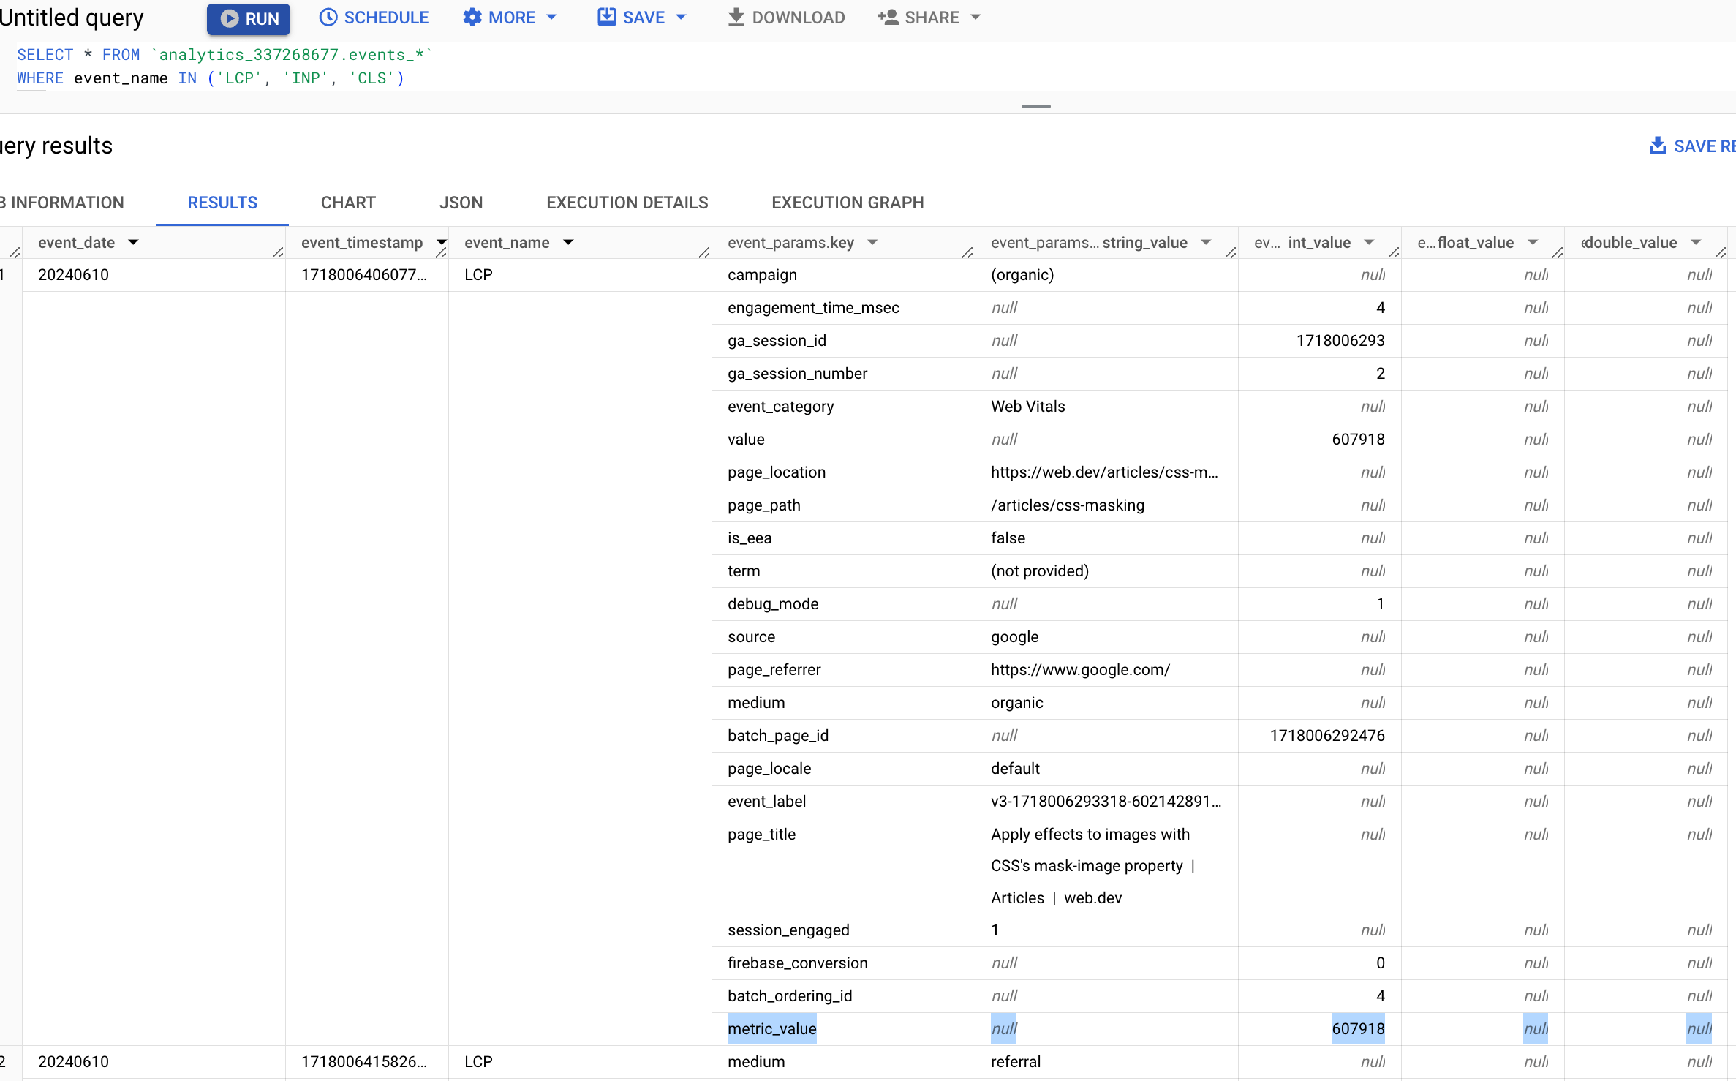This screenshot has height=1081, width=1736.
Task: Expand the event_params key column filter
Action: click(875, 241)
